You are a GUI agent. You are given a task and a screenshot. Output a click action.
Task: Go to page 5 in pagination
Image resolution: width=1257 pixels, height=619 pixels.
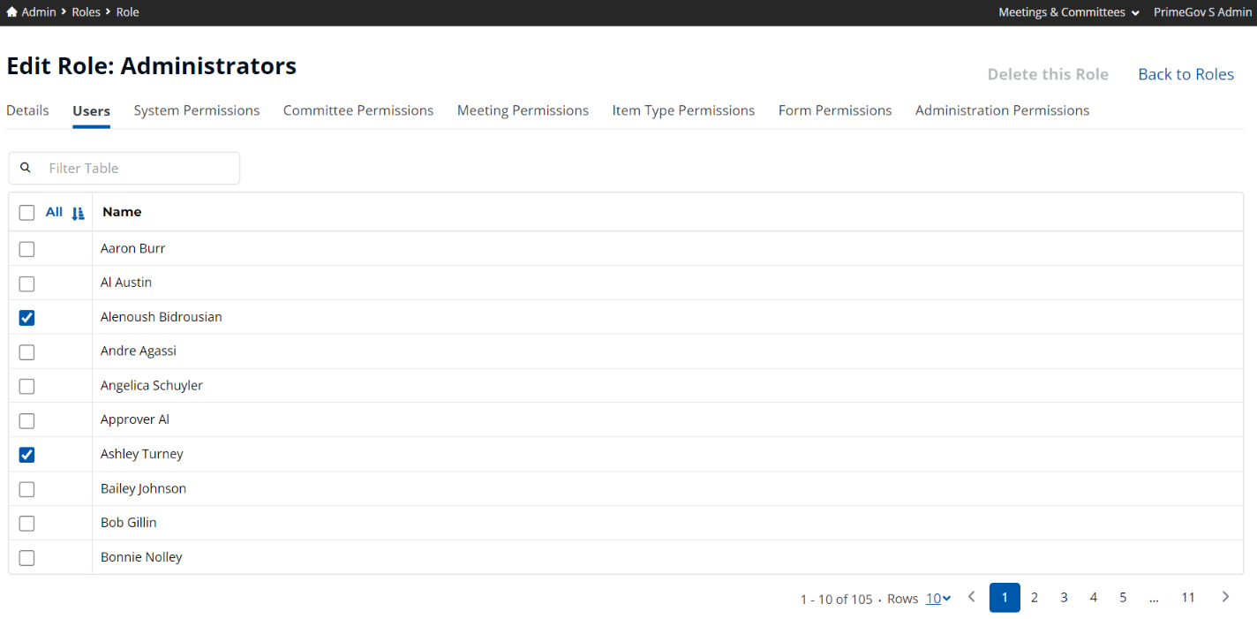(x=1123, y=598)
